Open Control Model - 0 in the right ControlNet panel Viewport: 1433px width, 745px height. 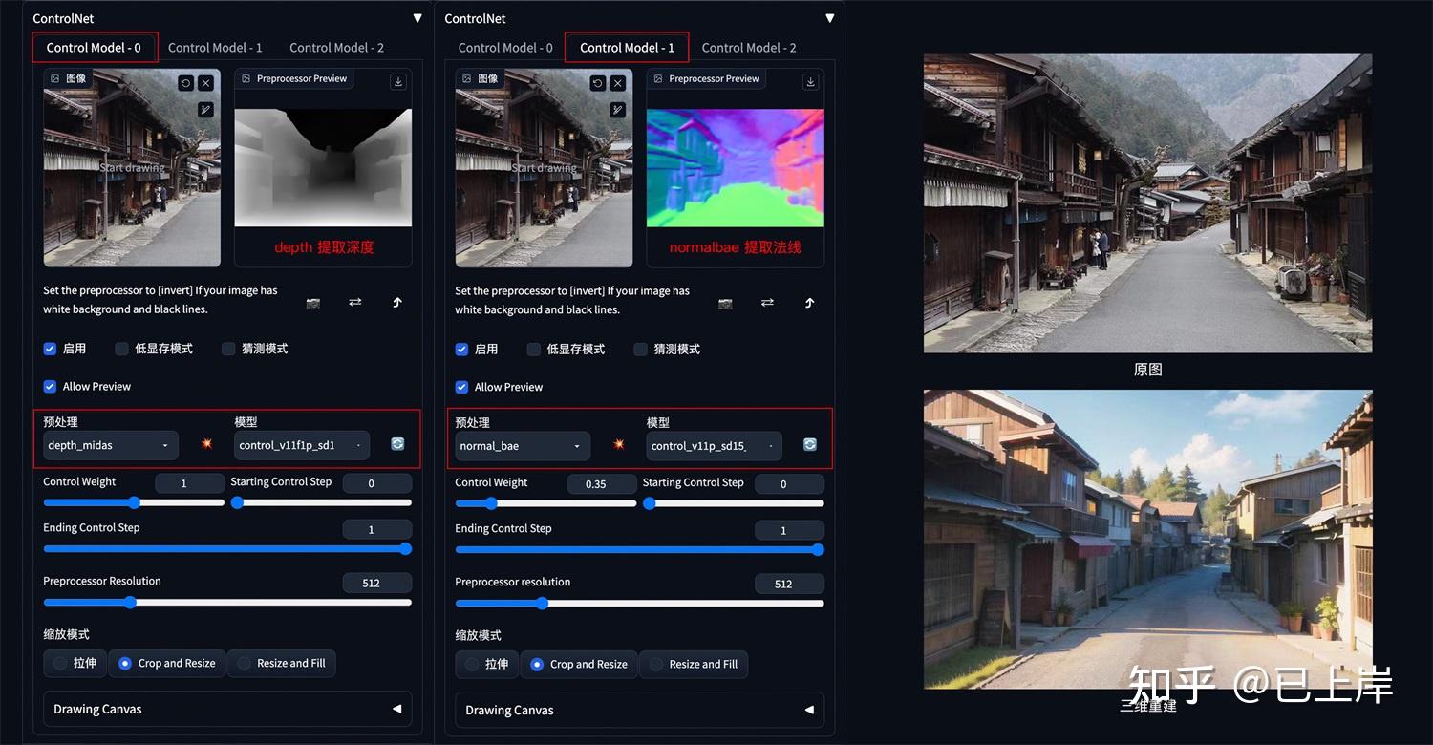tap(505, 47)
